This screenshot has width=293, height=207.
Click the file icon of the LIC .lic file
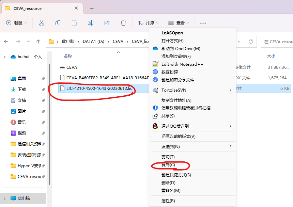62,88
